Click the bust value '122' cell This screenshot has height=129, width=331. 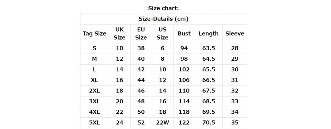pos(184,123)
